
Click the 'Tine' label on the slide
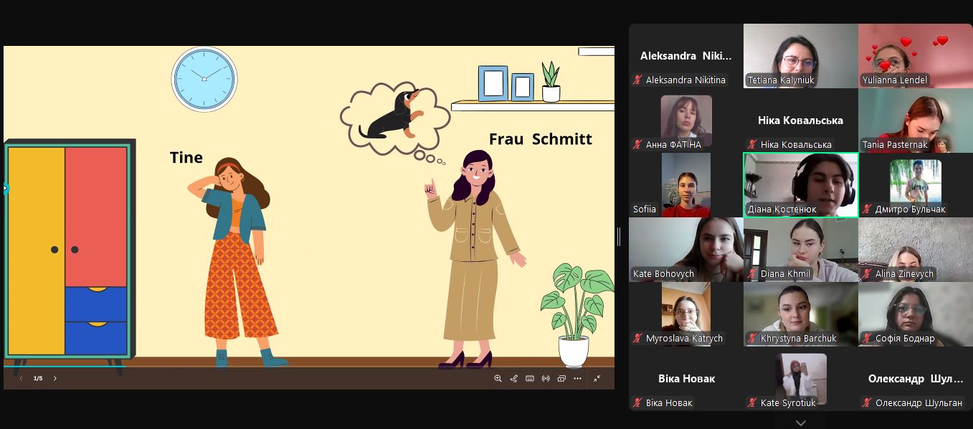pyautogui.click(x=186, y=158)
